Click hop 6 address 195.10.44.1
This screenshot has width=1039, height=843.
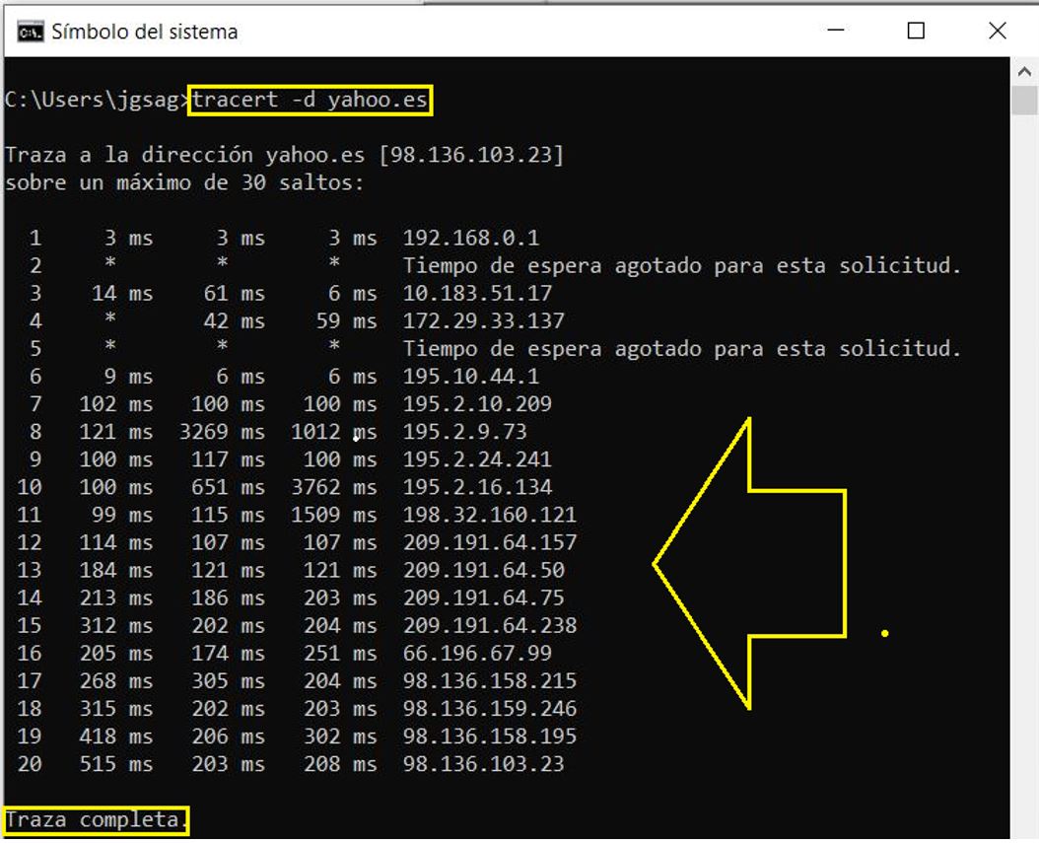[471, 377]
